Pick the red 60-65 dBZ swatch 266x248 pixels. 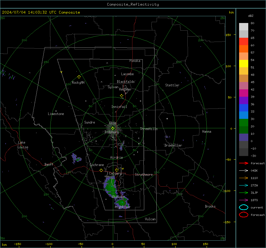244,42
